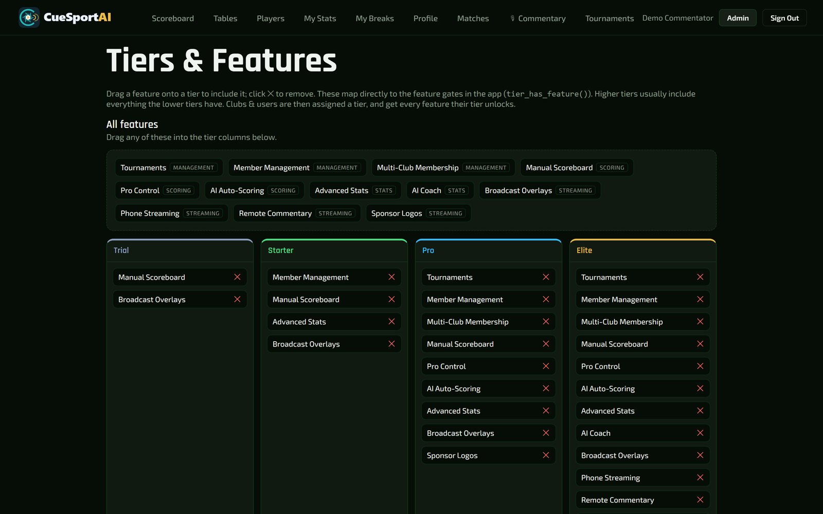The image size is (823, 514).
Task: Remove Multi-Club Membership from Pro tier
Action: click(546, 322)
